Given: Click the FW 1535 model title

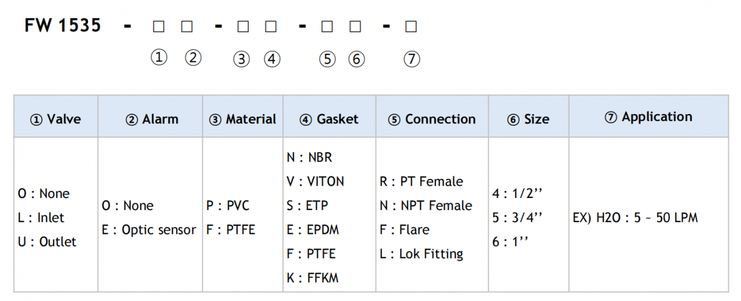Looking at the screenshot, I should 63,25.
